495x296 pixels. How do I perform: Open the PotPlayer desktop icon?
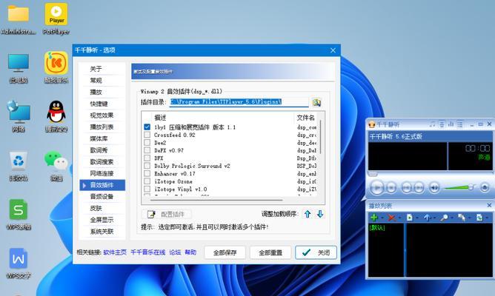[x=56, y=18]
